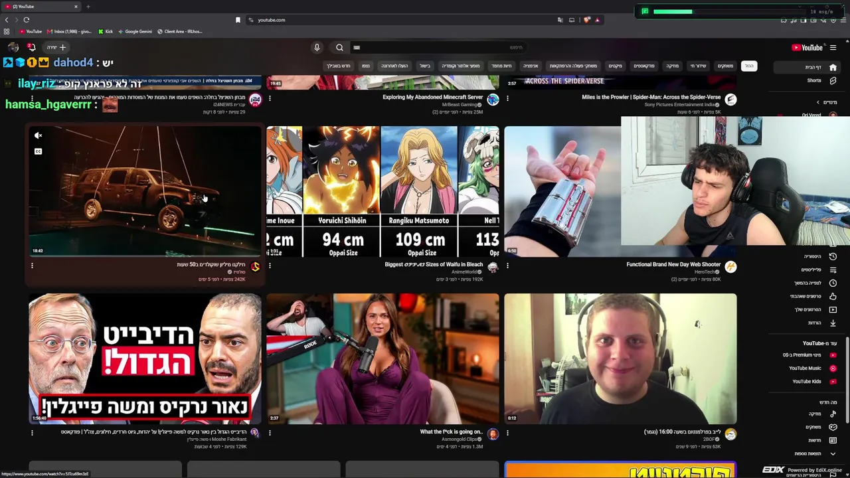Select the 'משחקים' filter chip
The height and width of the screenshot is (478, 850).
(725, 66)
